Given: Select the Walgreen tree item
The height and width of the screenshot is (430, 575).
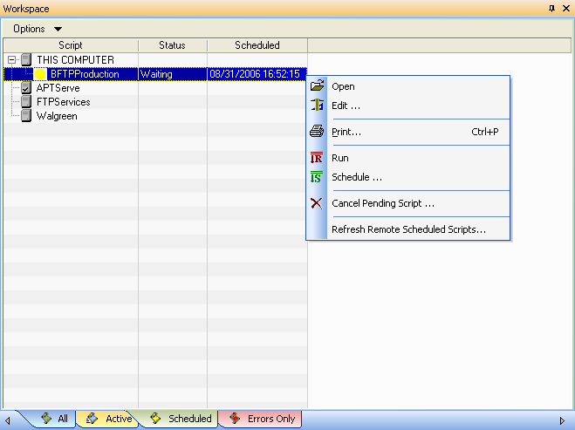Looking at the screenshot, I should (x=57, y=116).
